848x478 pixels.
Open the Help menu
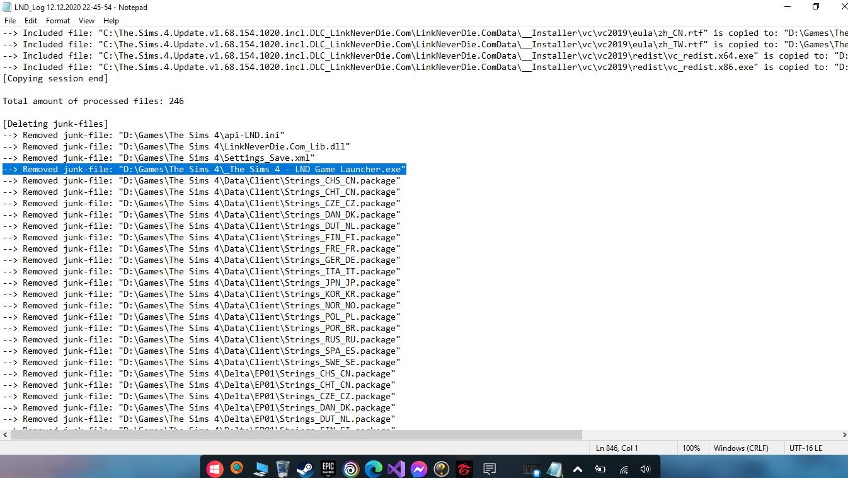point(111,20)
